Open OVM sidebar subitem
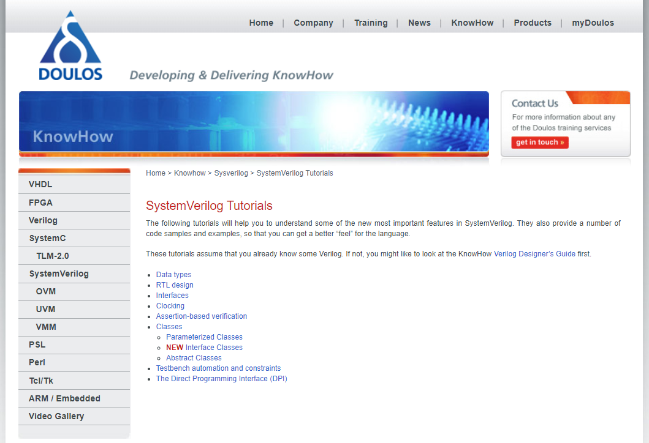 tap(74, 291)
